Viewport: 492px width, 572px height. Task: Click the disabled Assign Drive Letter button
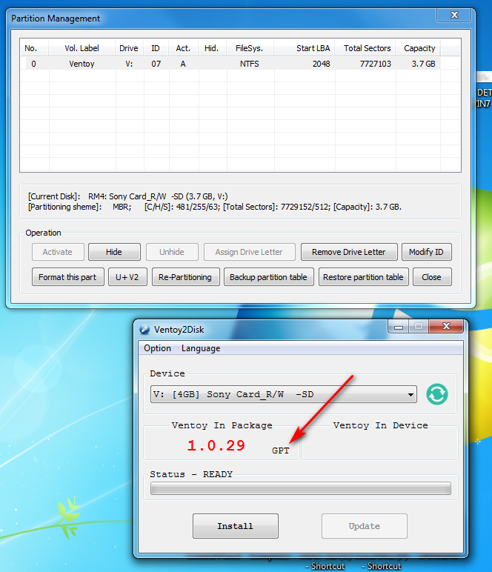pyautogui.click(x=249, y=252)
